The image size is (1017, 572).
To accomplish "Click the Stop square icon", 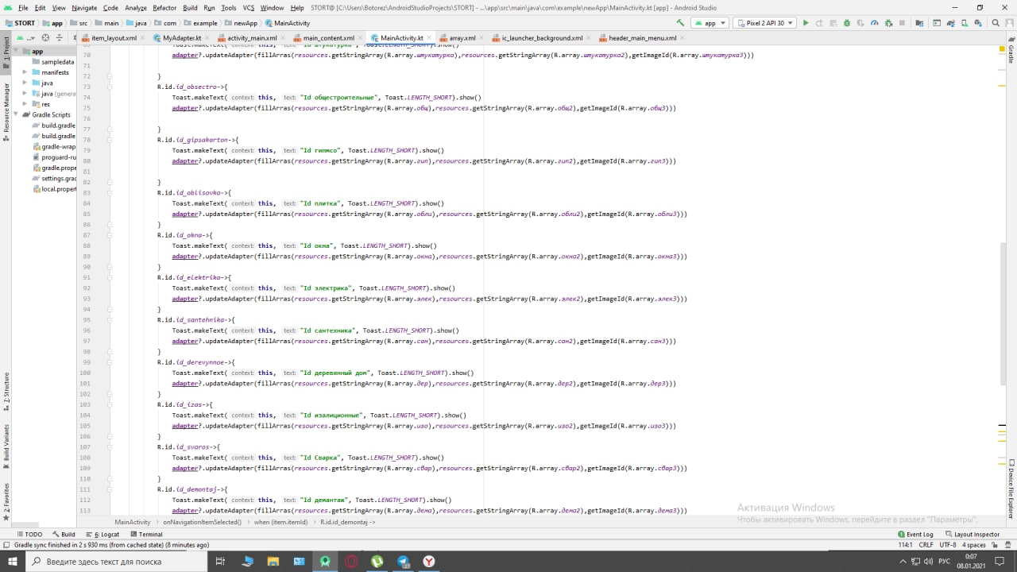I will pyautogui.click(x=902, y=23).
